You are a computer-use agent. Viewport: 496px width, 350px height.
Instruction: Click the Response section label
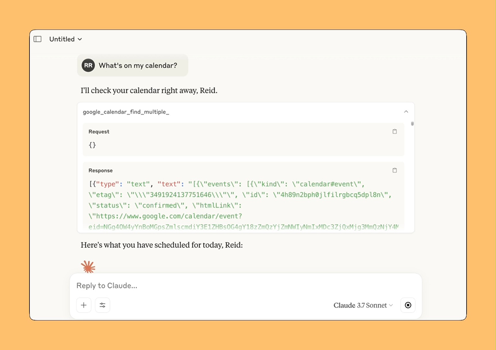pyautogui.click(x=101, y=170)
